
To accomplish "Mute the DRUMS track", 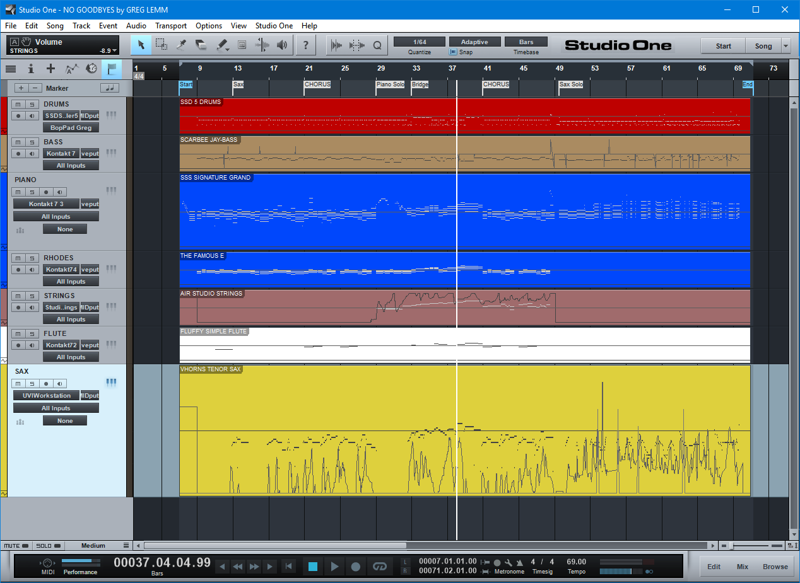I will click(x=19, y=104).
